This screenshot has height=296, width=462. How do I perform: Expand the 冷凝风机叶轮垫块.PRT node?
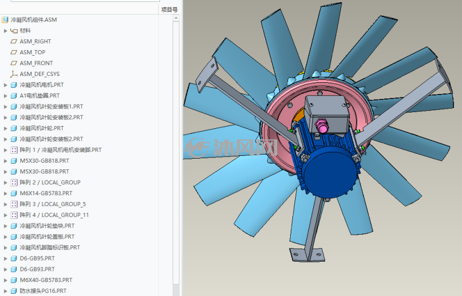point(5,226)
